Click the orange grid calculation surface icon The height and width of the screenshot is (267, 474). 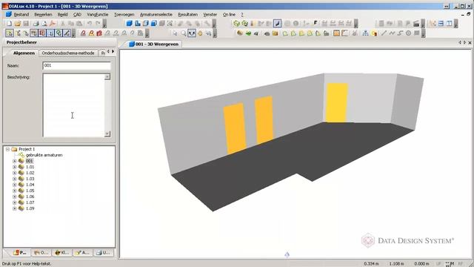click(336, 33)
